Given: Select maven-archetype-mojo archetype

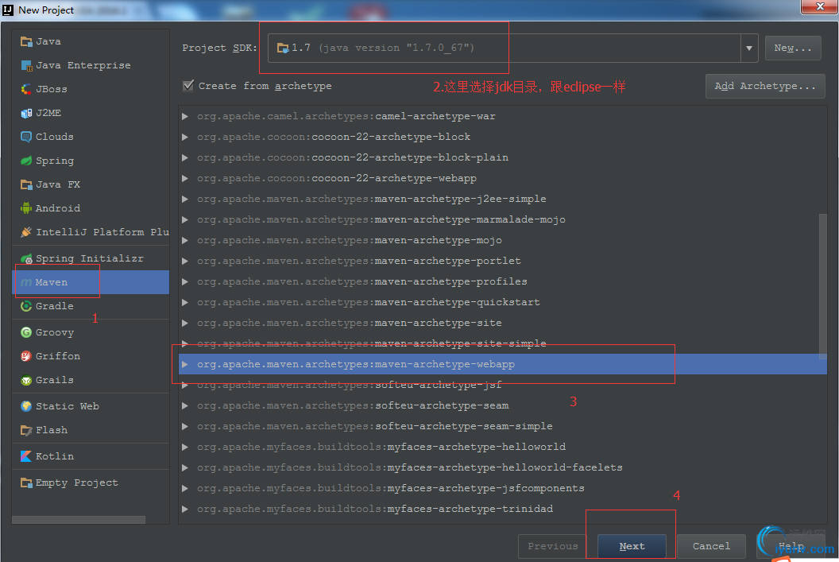Looking at the screenshot, I should tap(502, 240).
